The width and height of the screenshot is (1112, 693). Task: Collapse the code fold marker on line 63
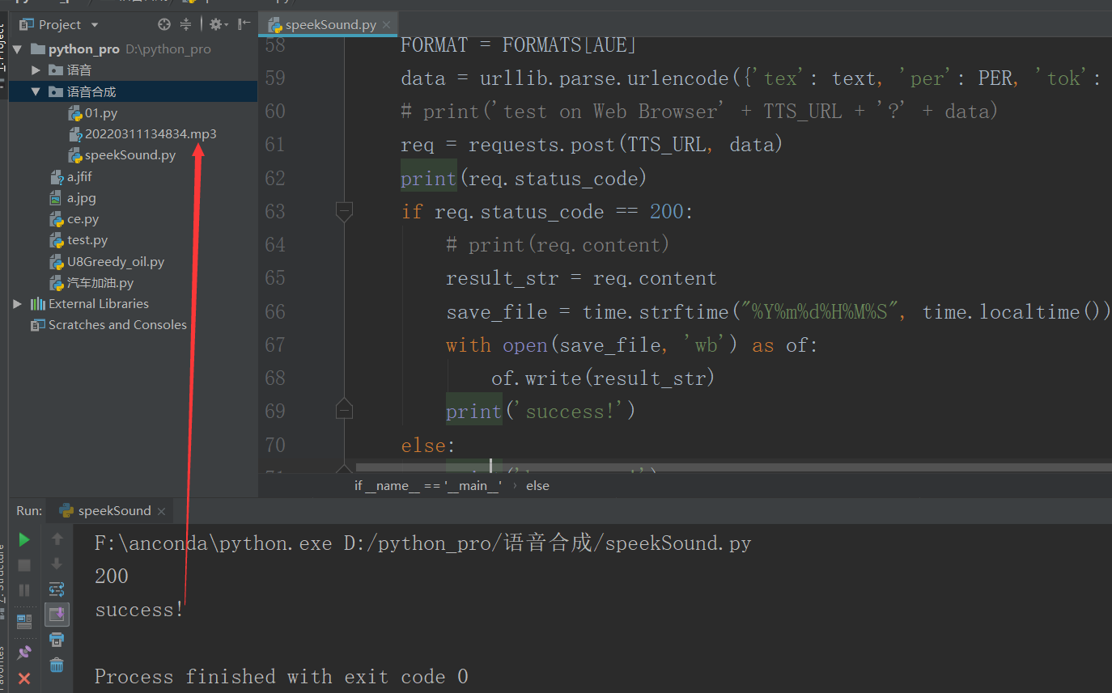tap(344, 212)
